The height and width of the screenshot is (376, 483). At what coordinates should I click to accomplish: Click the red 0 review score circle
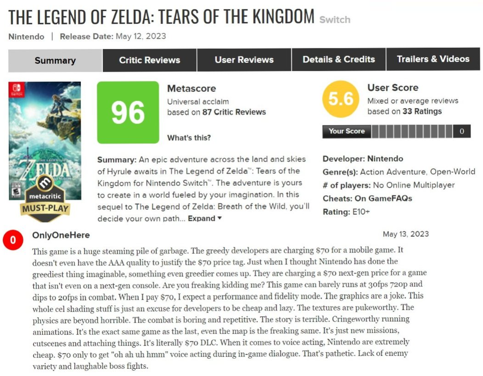(13, 240)
